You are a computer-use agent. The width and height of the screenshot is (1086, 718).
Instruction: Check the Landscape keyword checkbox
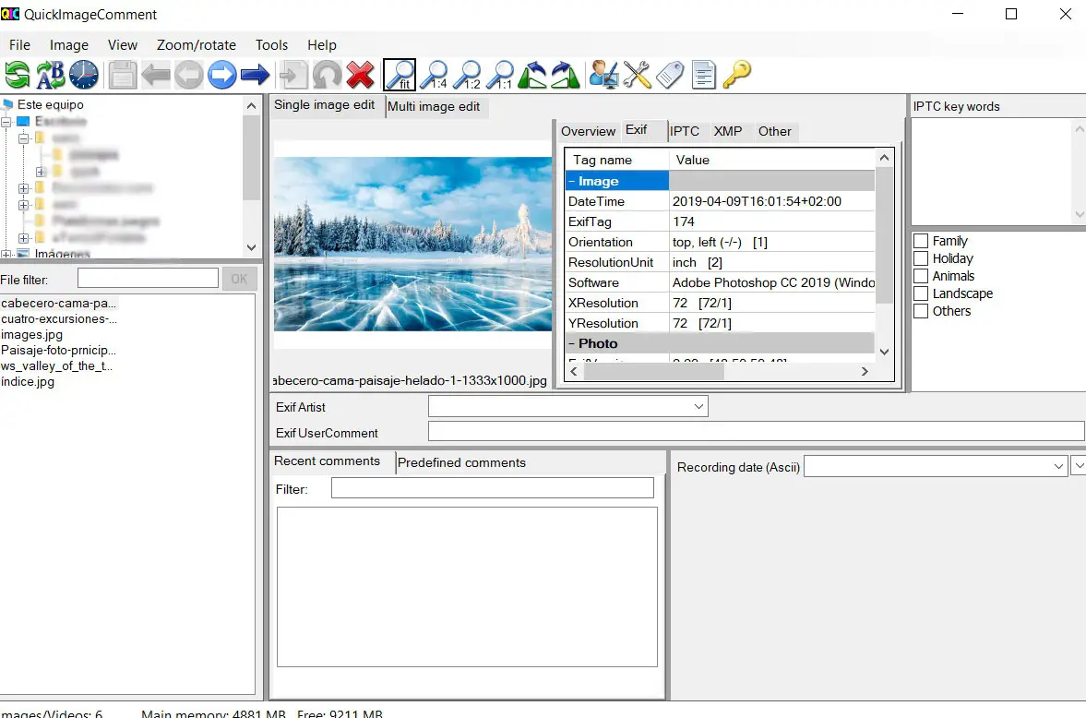point(921,293)
